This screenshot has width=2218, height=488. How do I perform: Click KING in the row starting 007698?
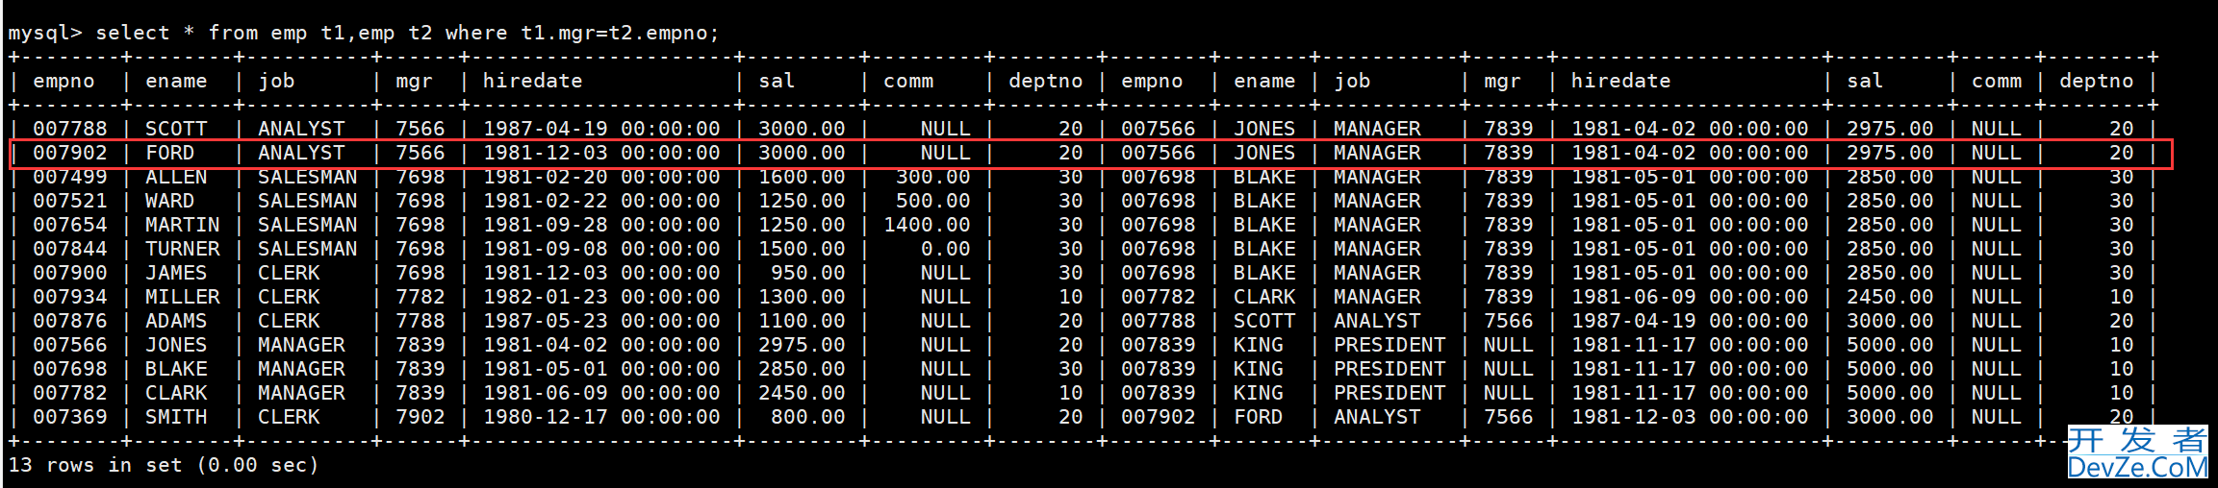[x=1259, y=369]
